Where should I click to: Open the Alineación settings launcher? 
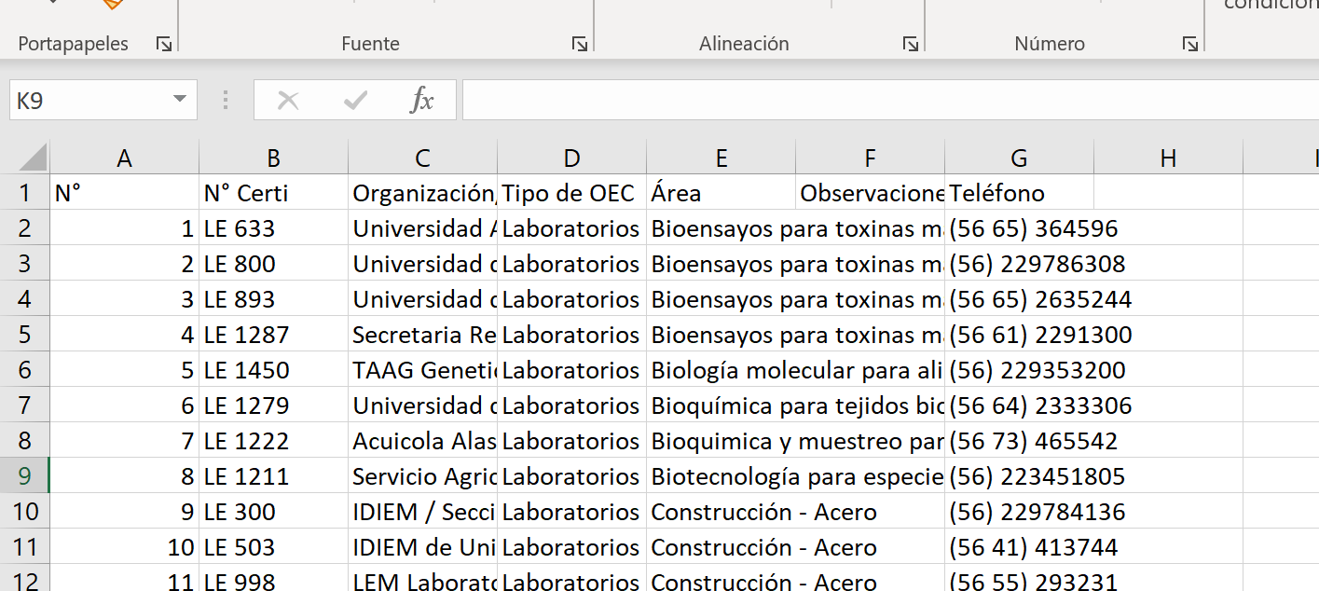pos(910,44)
